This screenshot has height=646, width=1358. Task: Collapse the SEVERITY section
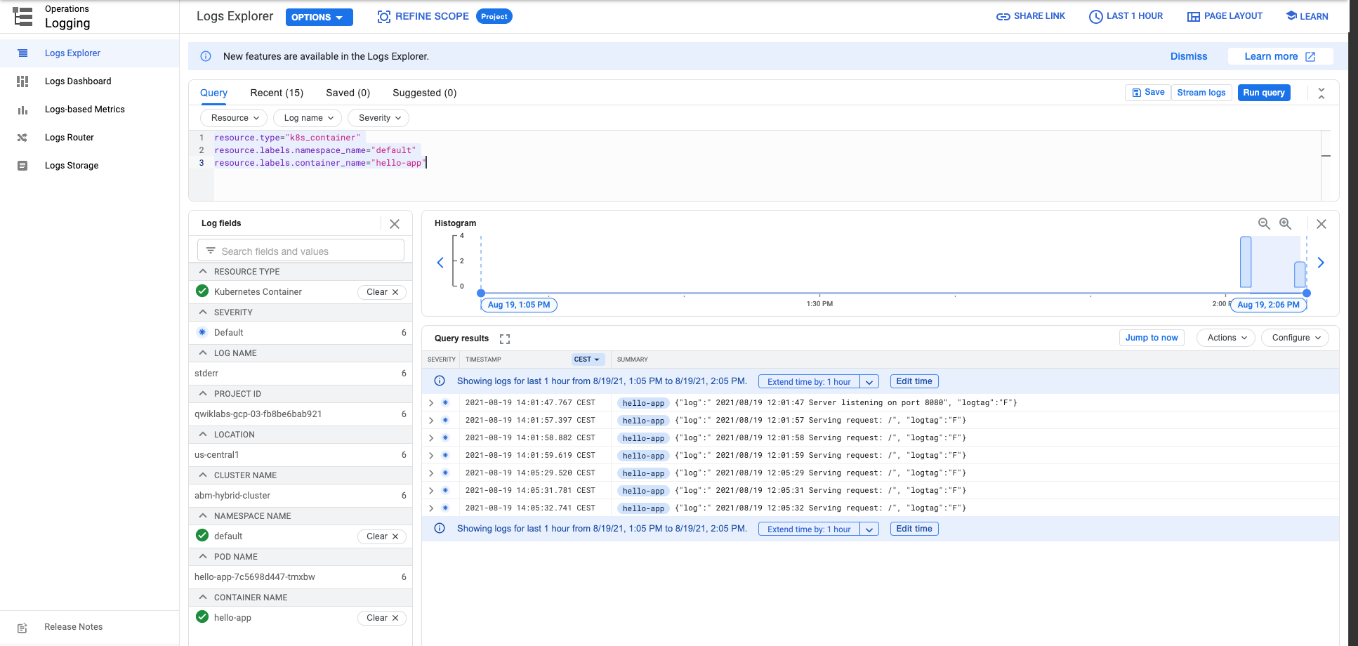pos(203,312)
